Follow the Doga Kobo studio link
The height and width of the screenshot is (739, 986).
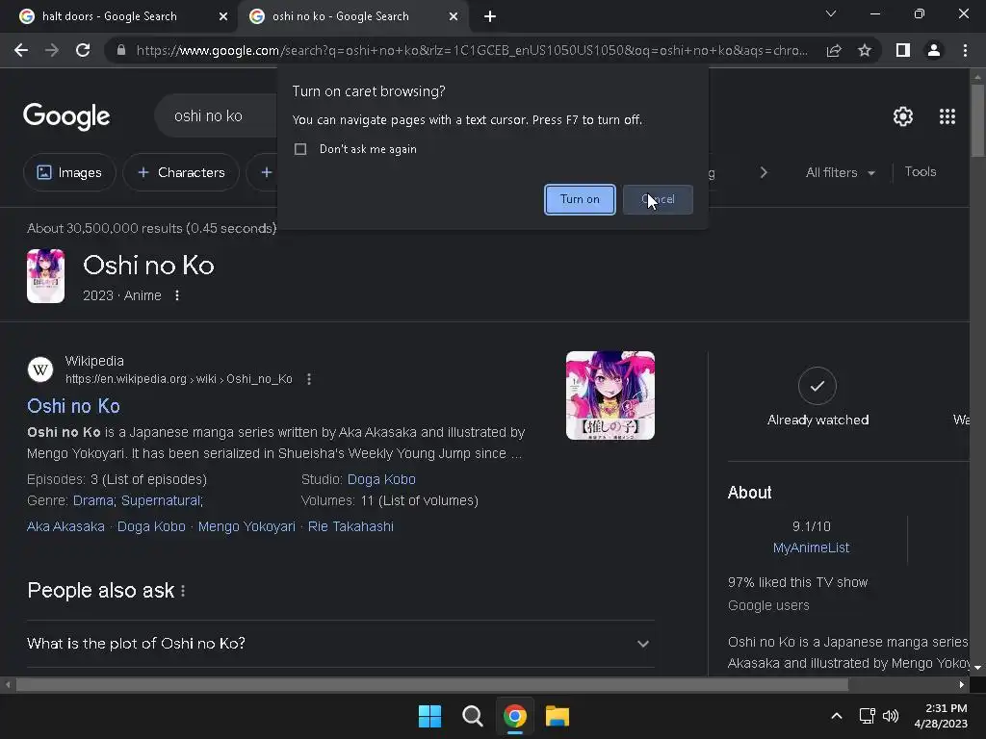pyautogui.click(x=381, y=479)
